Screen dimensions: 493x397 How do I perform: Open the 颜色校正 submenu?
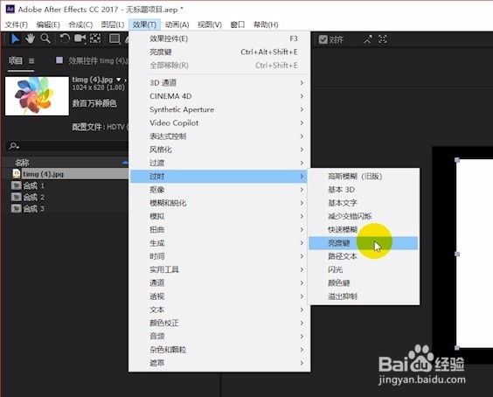220,323
